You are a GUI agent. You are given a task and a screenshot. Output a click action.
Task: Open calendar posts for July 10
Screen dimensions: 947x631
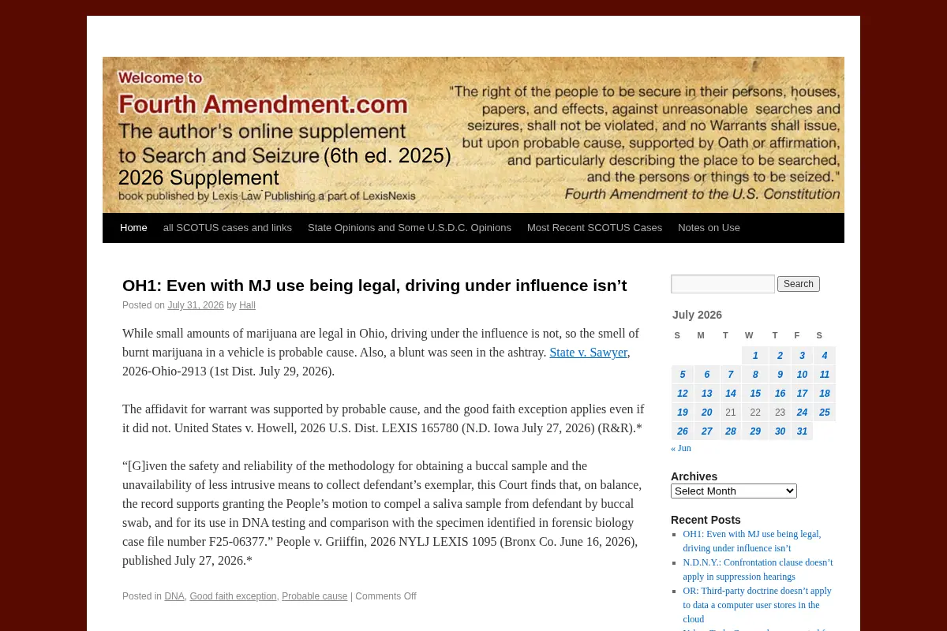click(x=802, y=375)
